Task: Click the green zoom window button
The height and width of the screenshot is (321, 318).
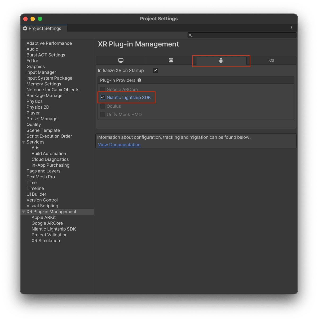Action: click(40, 19)
